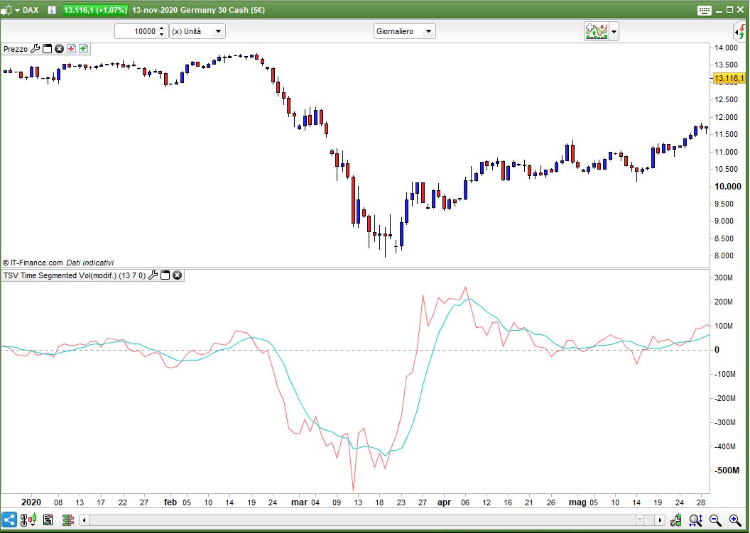Open dropdown arrow next to indicators button
750x533 pixels.
pos(614,31)
